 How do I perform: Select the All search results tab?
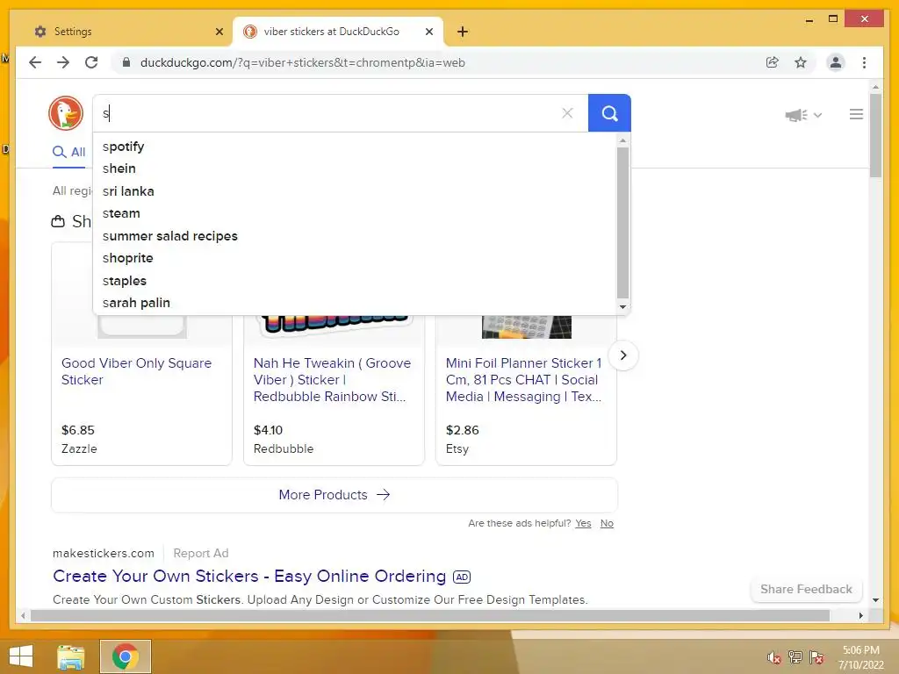[68, 152]
